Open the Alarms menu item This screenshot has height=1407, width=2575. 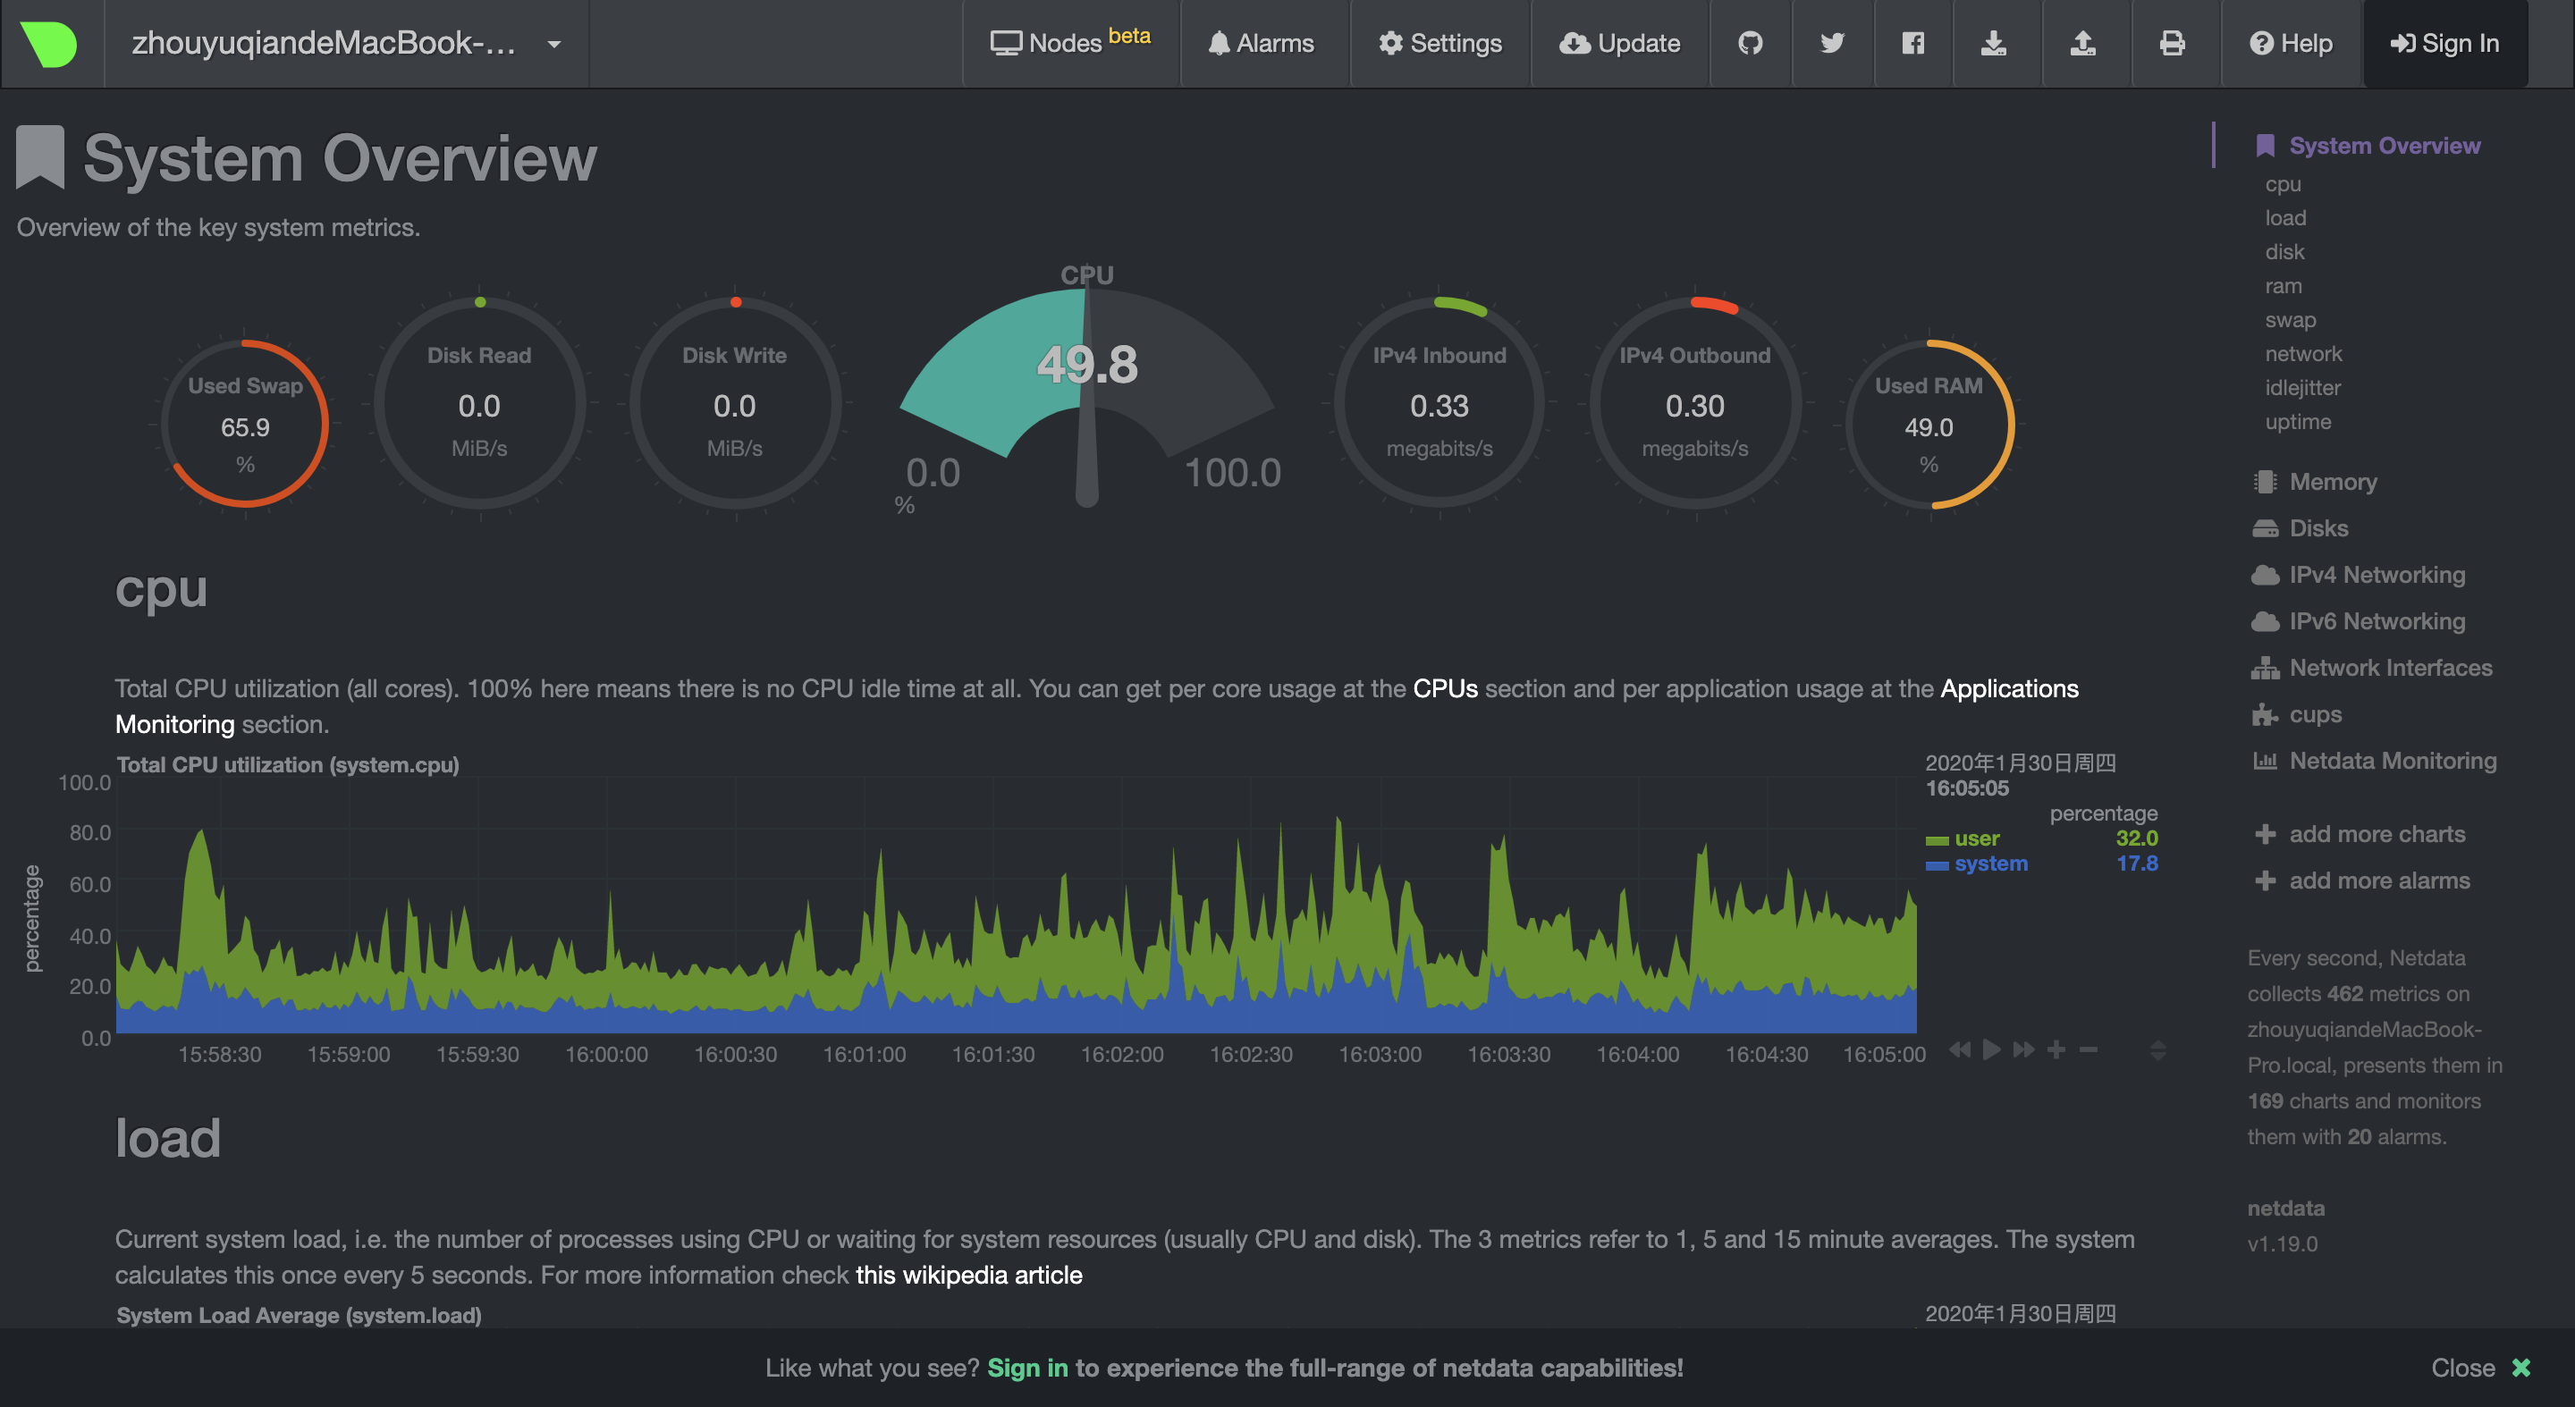pos(1261,43)
